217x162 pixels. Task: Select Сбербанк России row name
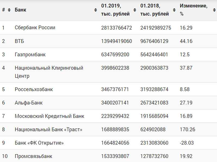(35, 28)
